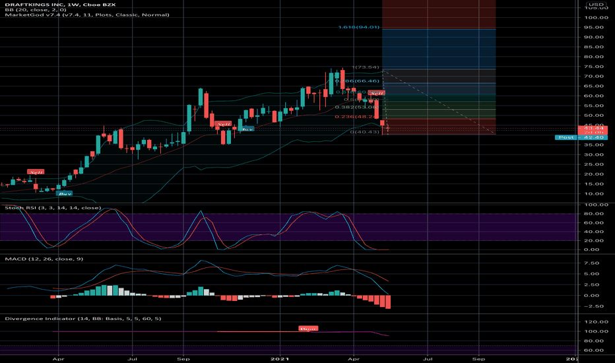Select the Sell signal above the 20.00 candles

point(36,172)
